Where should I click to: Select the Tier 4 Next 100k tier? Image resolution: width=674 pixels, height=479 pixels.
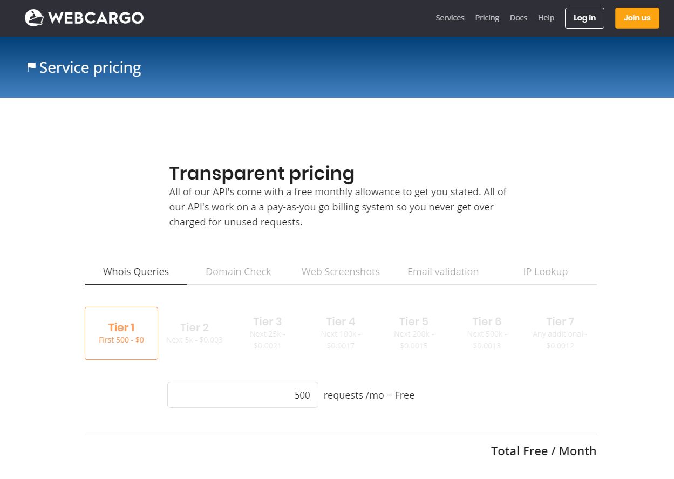pos(341,333)
